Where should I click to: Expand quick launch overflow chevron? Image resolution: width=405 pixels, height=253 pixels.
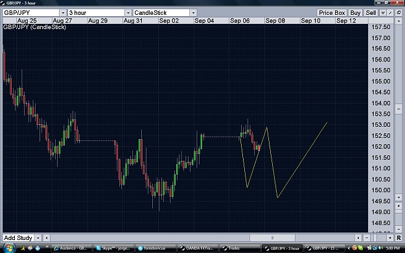coord(47,247)
